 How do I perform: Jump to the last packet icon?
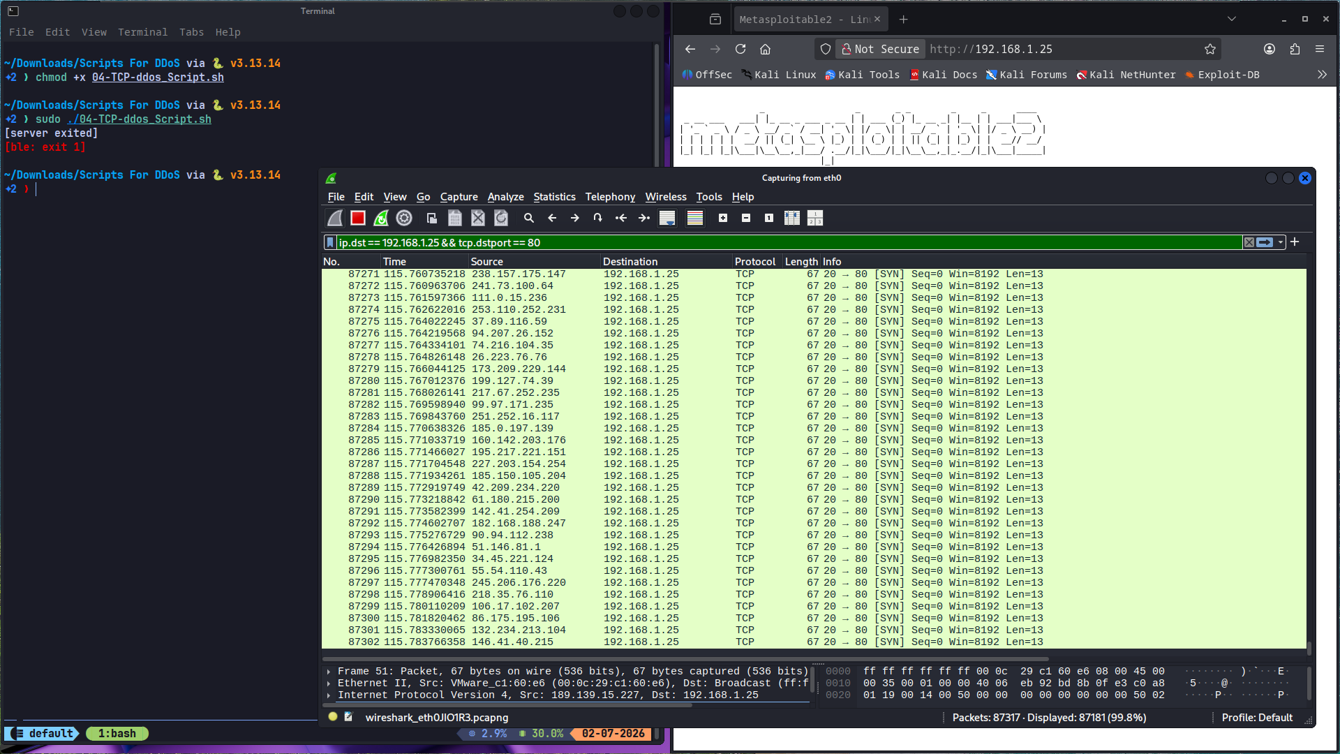point(644,219)
